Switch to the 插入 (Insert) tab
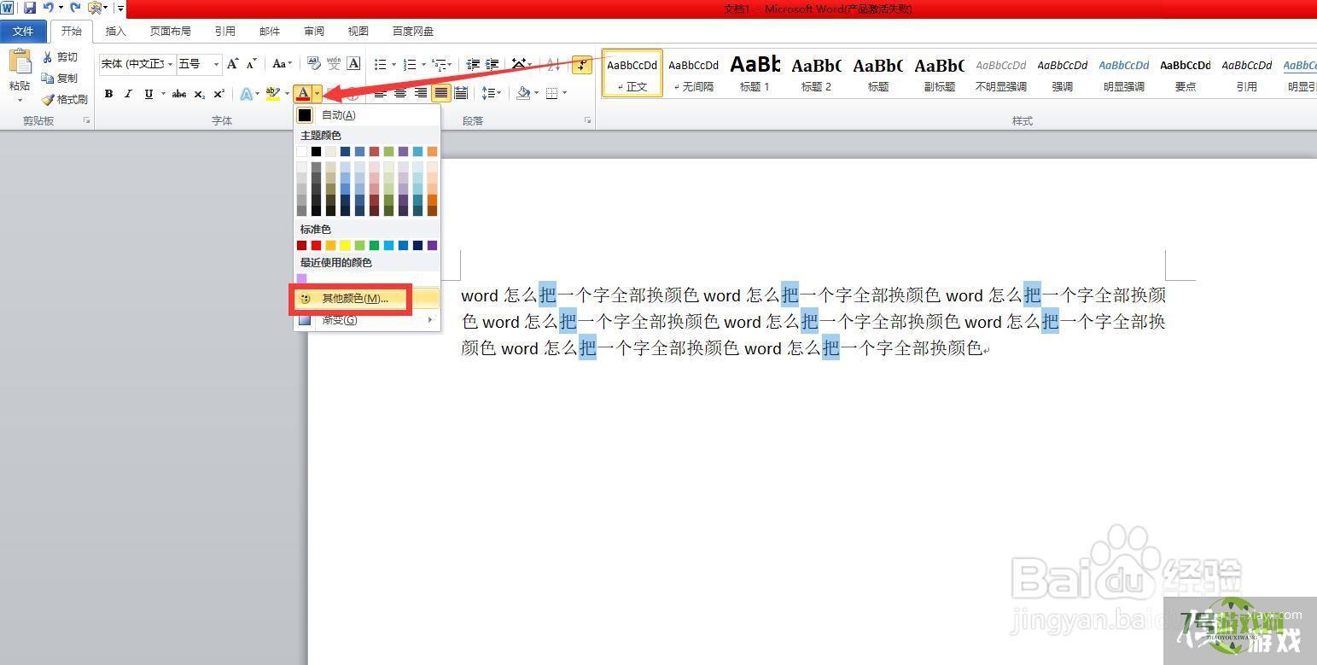The image size is (1317, 665). pos(115,31)
